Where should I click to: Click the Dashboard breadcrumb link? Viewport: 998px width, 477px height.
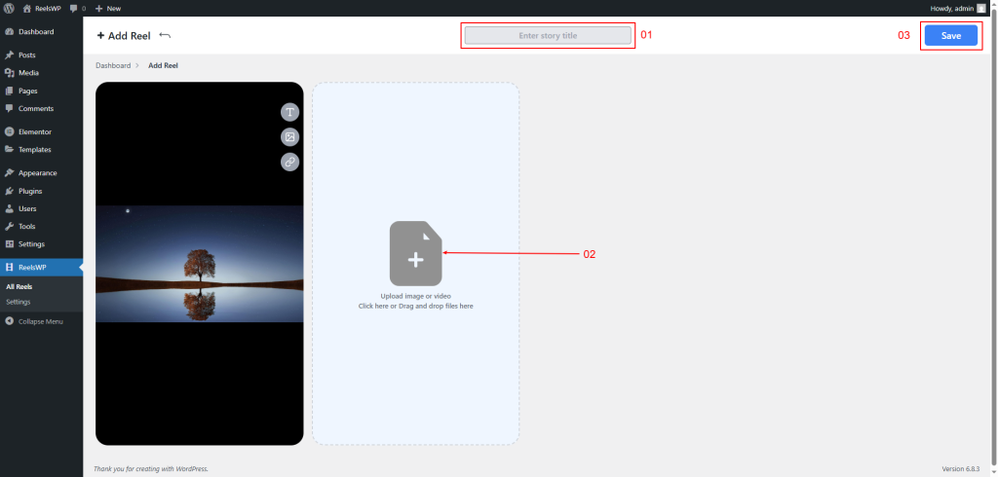[x=112, y=65]
